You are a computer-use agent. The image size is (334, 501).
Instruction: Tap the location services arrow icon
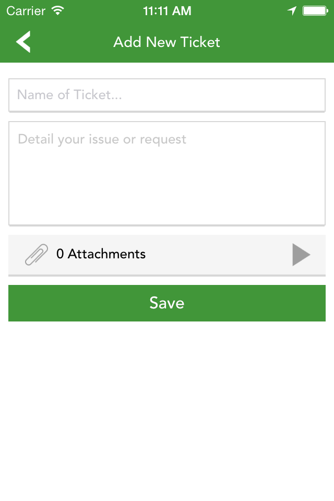292,11
